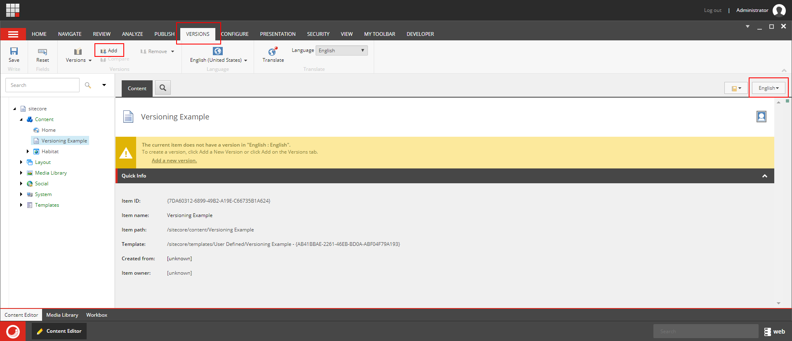Click the English (United States) globe icon

(218, 51)
